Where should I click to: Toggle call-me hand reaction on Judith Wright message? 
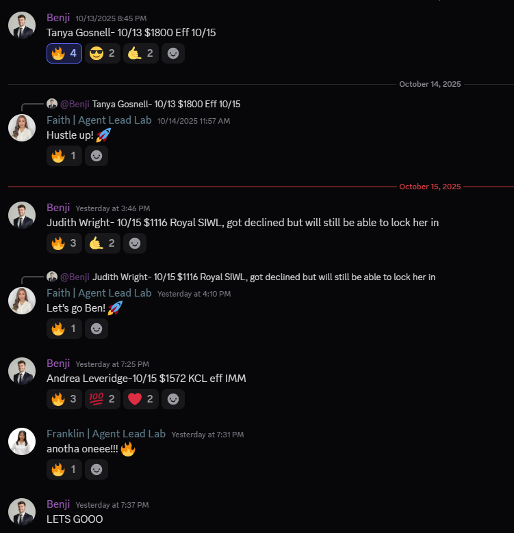pyautogui.click(x=103, y=243)
